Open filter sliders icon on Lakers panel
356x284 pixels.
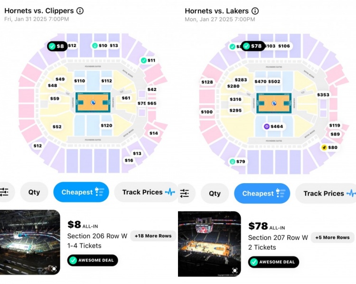point(185,194)
